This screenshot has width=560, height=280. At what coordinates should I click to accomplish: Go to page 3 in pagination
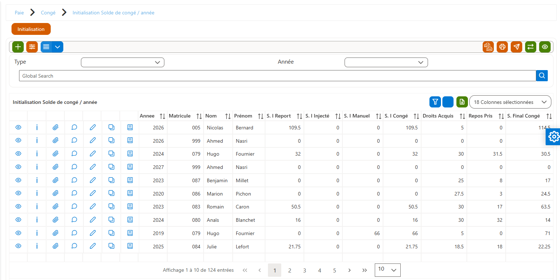point(305,270)
